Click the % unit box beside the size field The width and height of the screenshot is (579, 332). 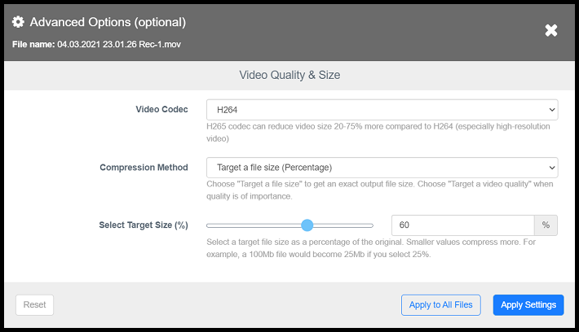click(546, 225)
